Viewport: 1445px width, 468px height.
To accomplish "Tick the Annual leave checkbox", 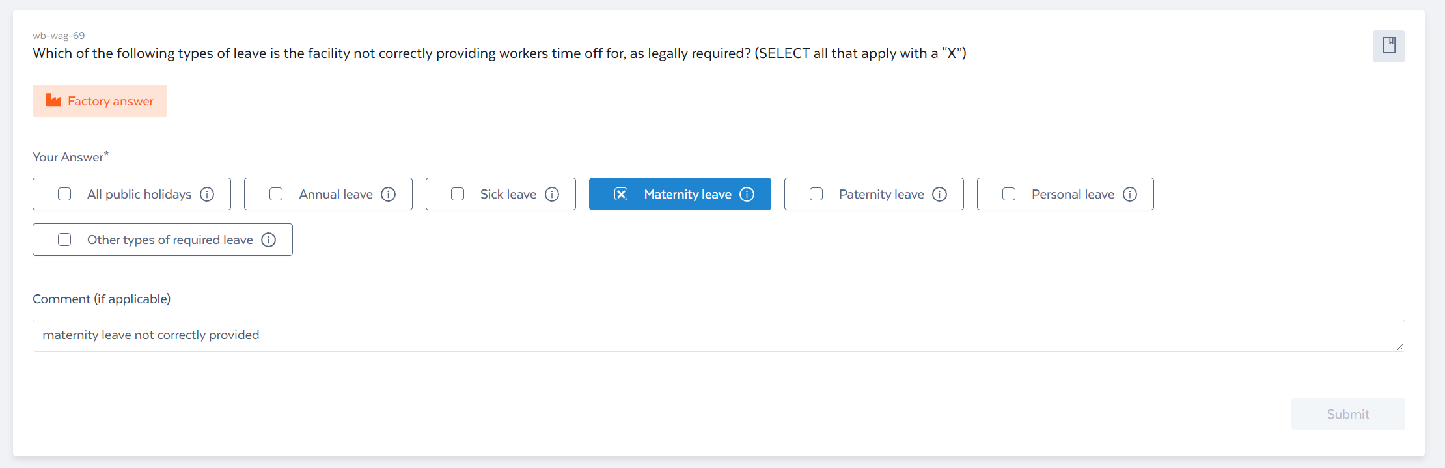I will click(x=276, y=194).
